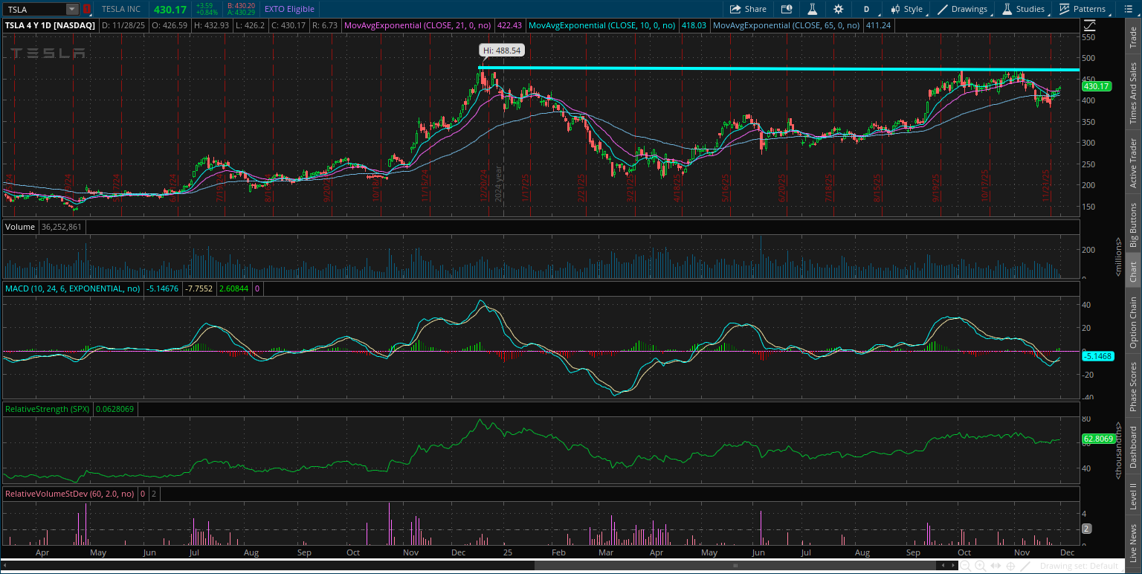Select the Chart side tab
1142x574 pixels.
coord(1133,271)
